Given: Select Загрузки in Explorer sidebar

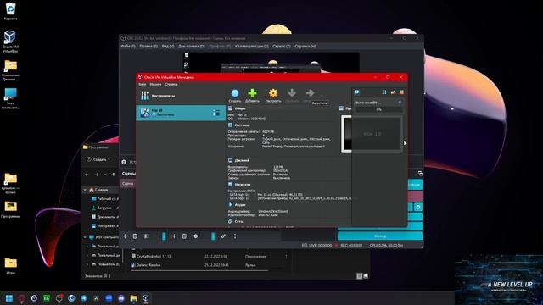Looking at the screenshot, I should [x=104, y=208].
